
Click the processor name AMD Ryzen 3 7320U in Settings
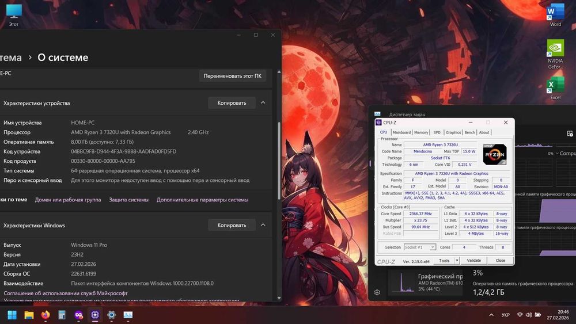pyautogui.click(x=120, y=132)
